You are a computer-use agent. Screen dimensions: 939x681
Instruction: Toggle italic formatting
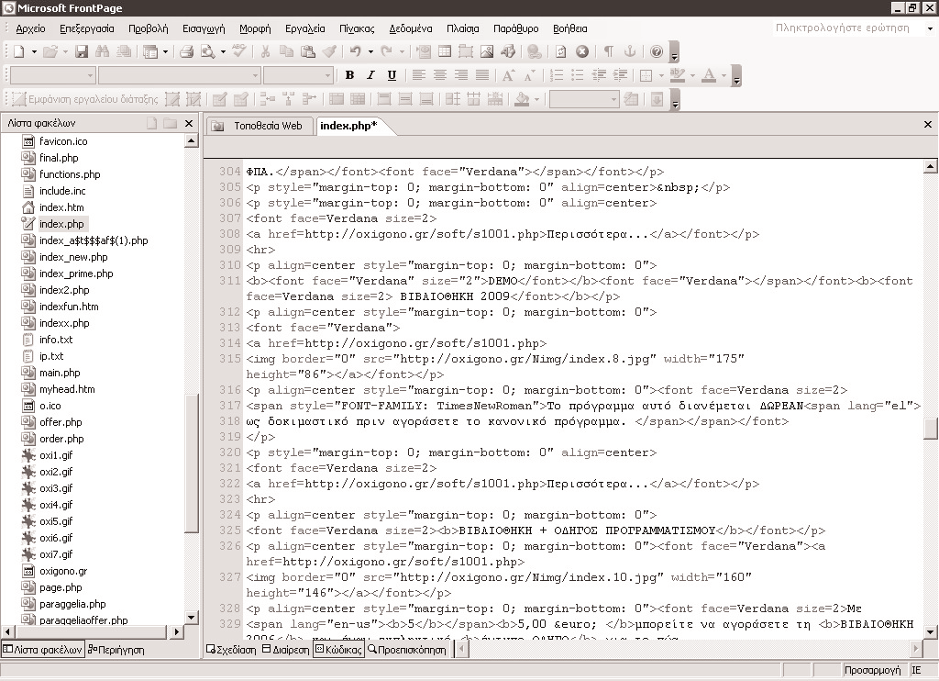370,75
